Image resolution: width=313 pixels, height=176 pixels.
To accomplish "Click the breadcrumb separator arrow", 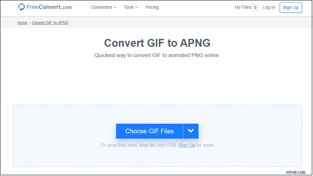I will click(x=29, y=23).
